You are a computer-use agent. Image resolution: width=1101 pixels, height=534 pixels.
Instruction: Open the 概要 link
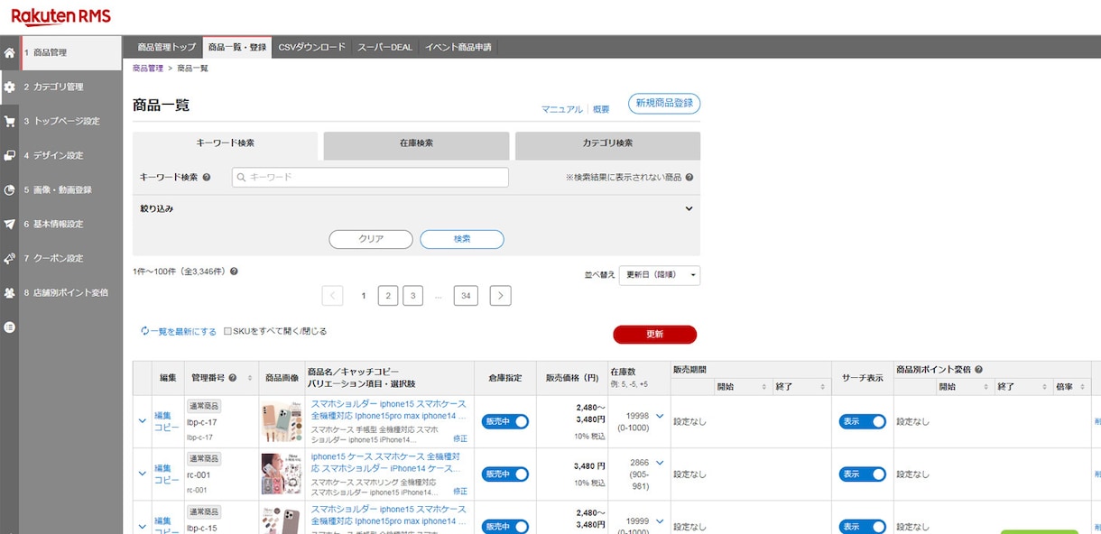click(x=601, y=109)
